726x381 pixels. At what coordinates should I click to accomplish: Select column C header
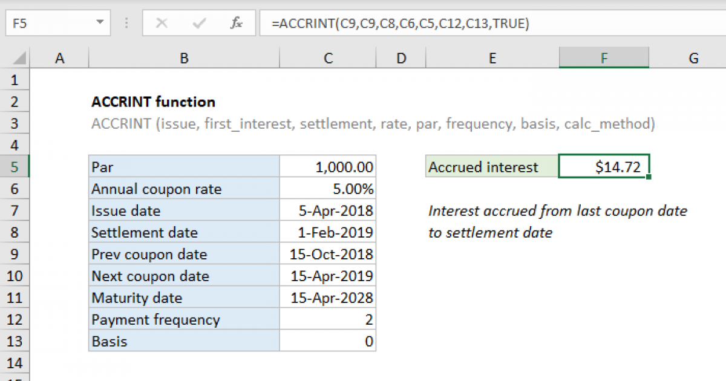(327, 58)
